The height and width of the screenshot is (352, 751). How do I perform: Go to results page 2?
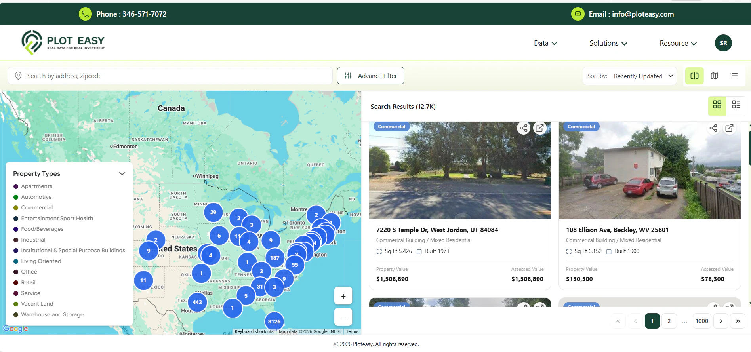point(669,321)
